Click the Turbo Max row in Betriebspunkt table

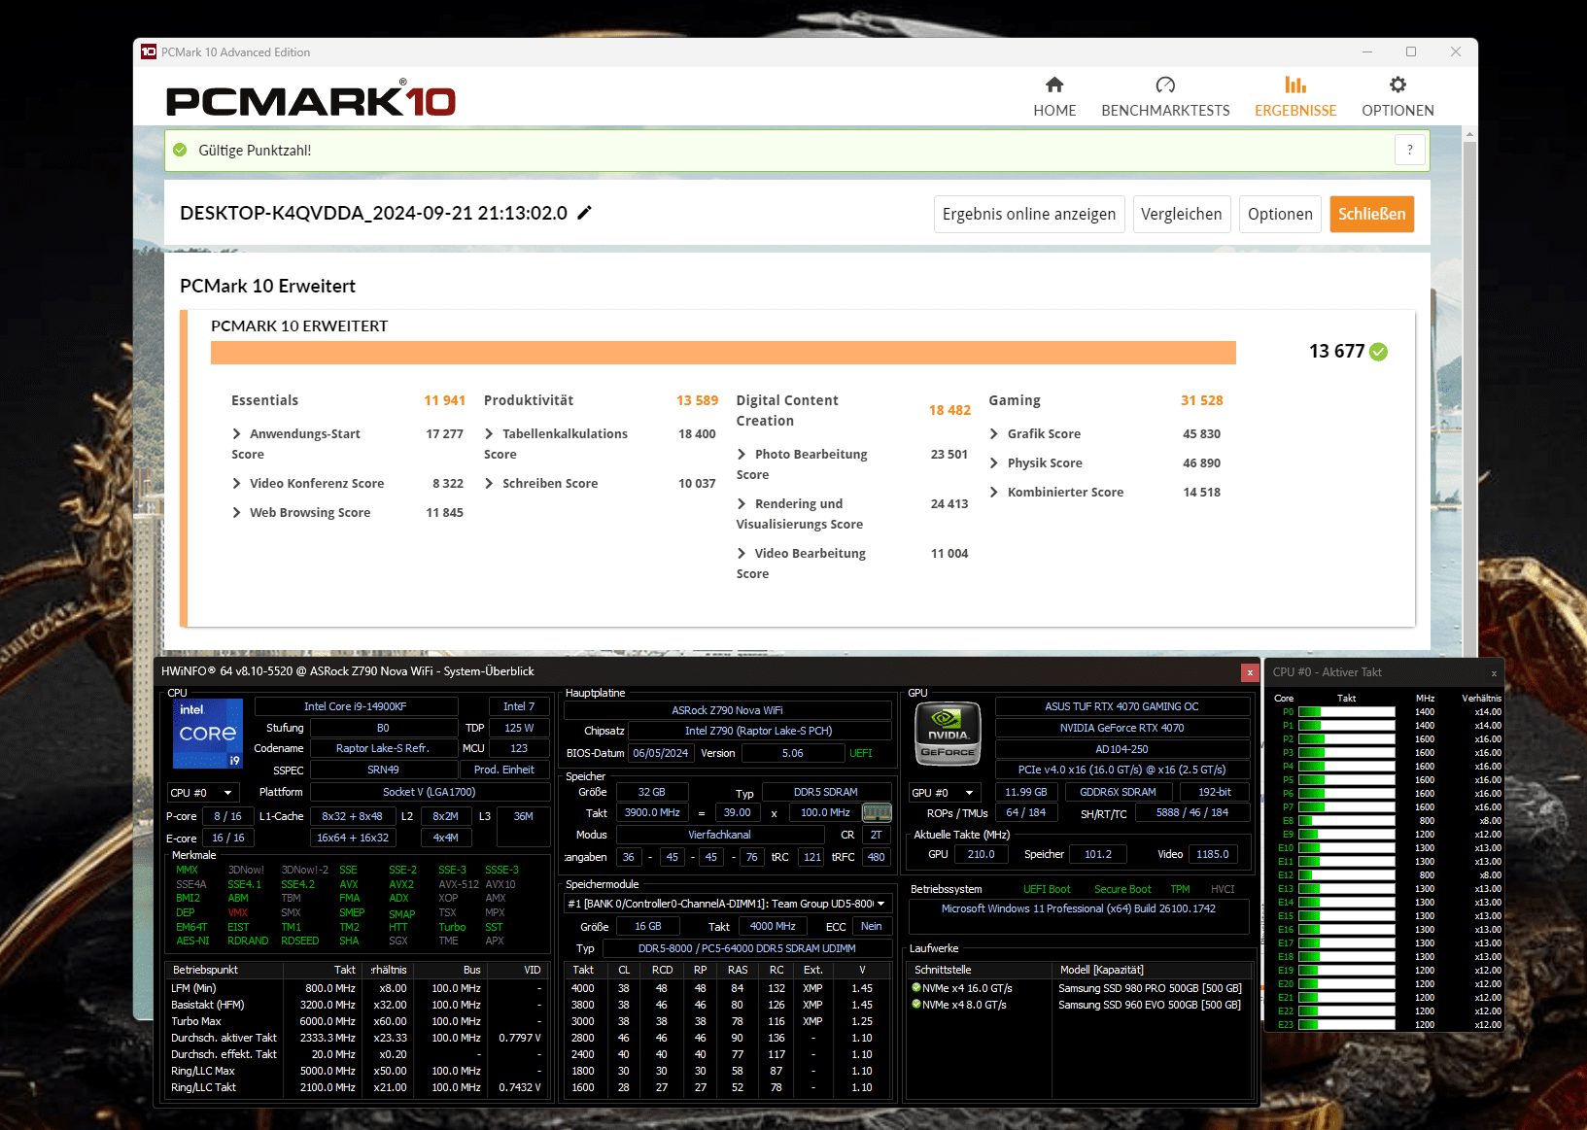point(356,1021)
